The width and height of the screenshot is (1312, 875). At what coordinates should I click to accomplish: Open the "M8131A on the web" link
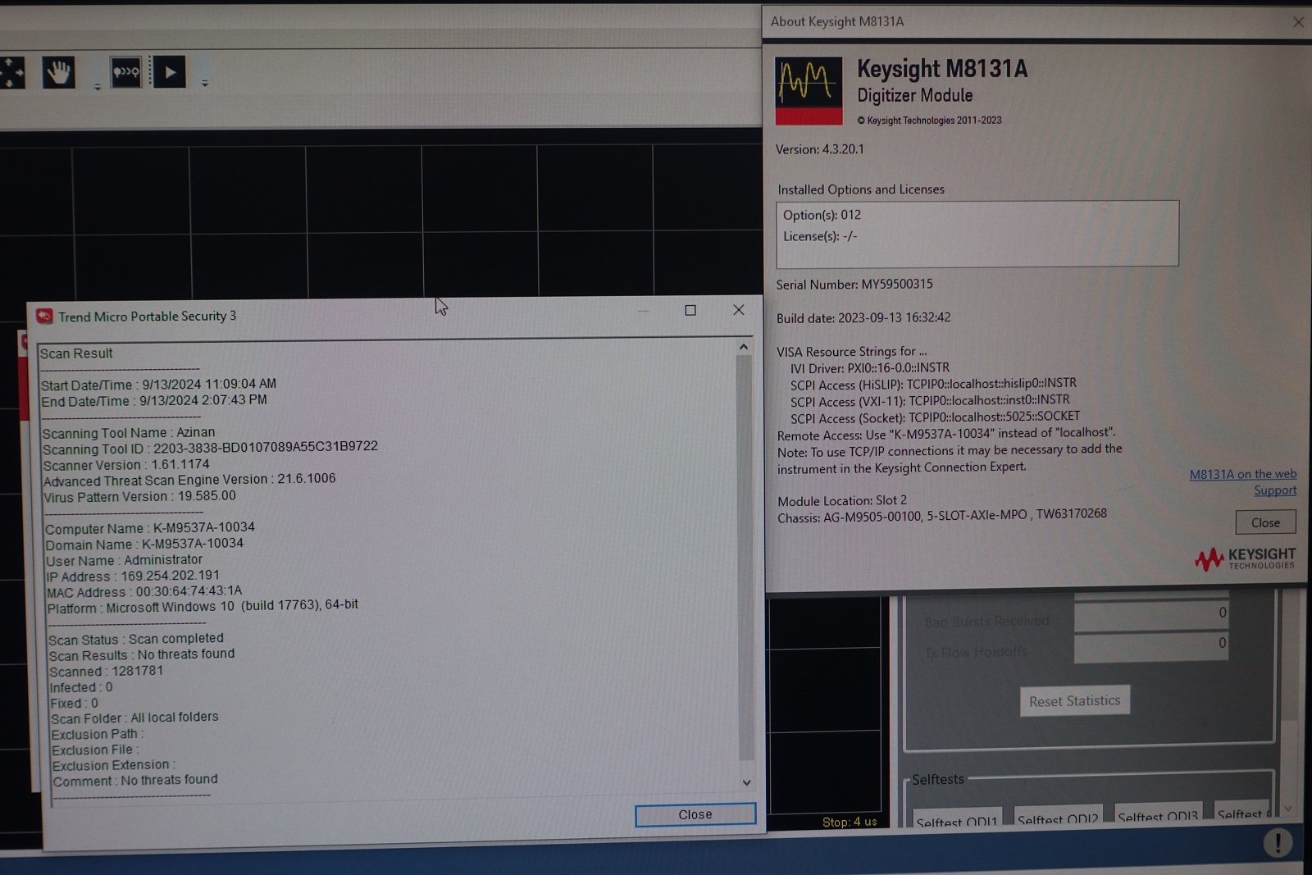[1243, 474]
